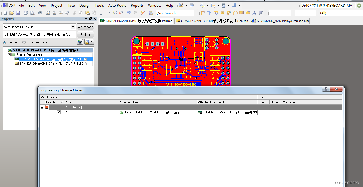Place a text string with the A tool

254,13
